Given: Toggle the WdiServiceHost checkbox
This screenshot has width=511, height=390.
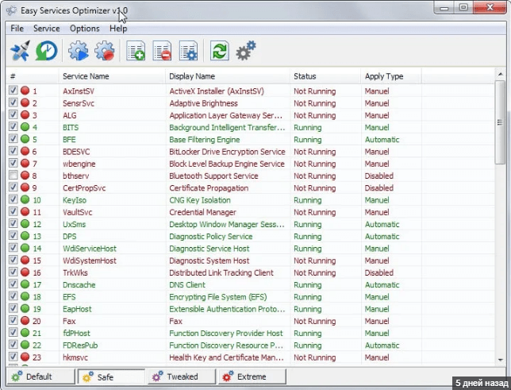Looking at the screenshot, I should click(x=13, y=248).
